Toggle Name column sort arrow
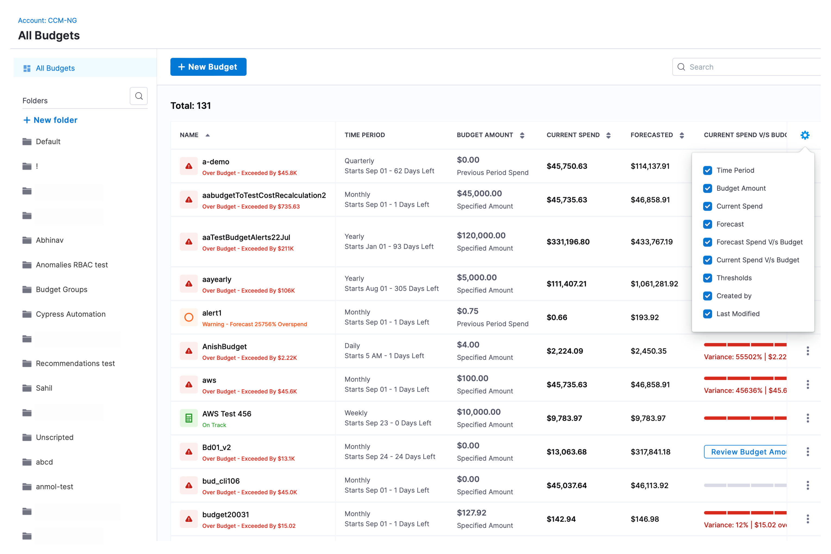Screen dimensions: 831x554 [208, 135]
